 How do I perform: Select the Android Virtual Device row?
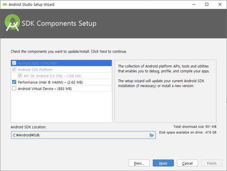point(61,88)
